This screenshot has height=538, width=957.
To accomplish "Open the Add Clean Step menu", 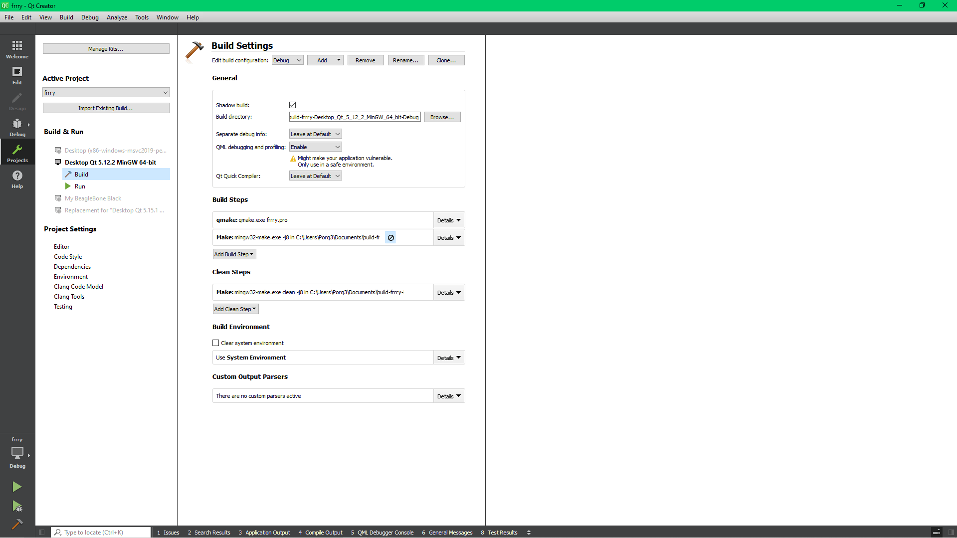I will [x=235, y=309].
